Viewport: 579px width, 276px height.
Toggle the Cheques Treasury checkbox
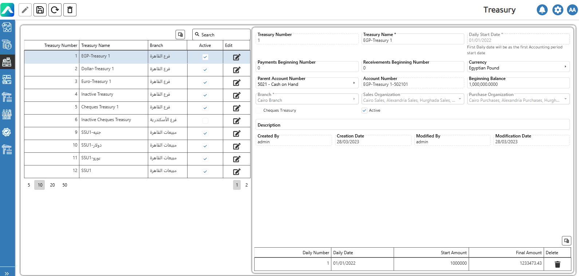pos(259,111)
